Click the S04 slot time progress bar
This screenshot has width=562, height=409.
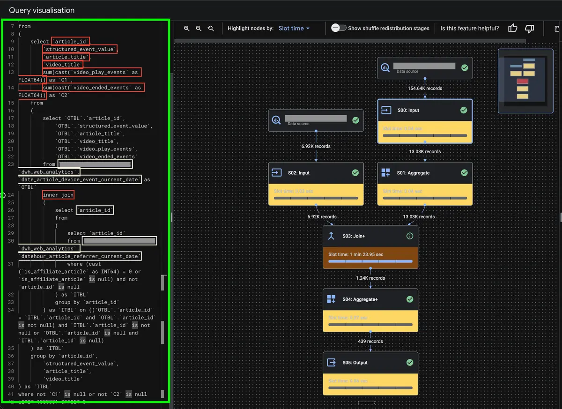pos(370,325)
